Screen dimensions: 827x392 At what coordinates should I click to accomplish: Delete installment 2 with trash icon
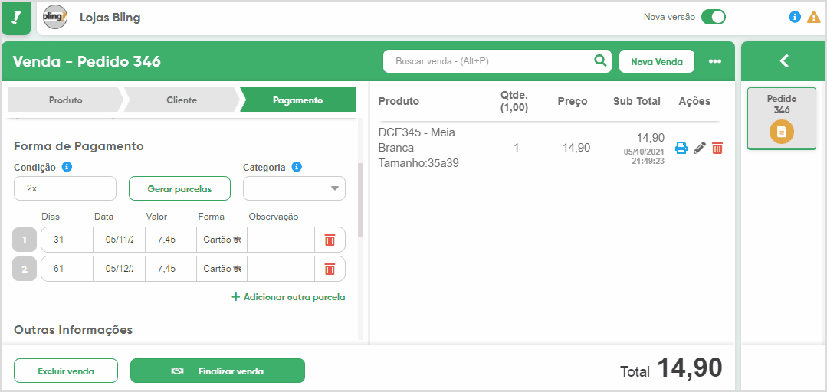point(330,269)
